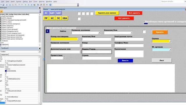
Task: Click the Save icon in the toolbar
Action: 3,5
